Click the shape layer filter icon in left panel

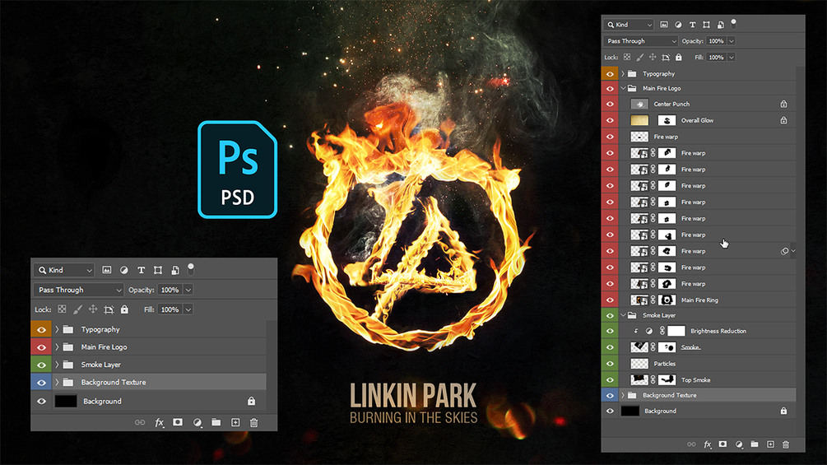pyautogui.click(x=158, y=270)
